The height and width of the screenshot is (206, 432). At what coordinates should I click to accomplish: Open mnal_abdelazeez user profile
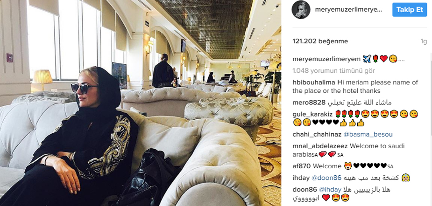point(320,146)
